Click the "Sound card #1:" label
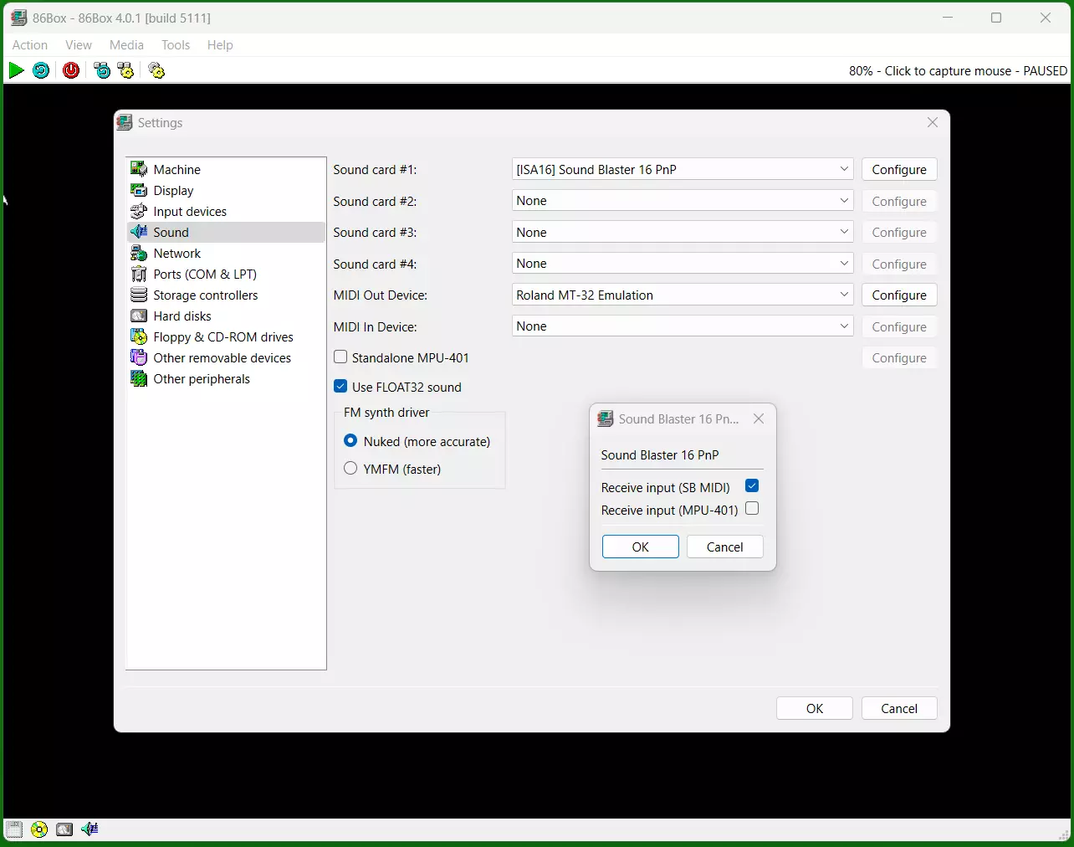 click(375, 169)
